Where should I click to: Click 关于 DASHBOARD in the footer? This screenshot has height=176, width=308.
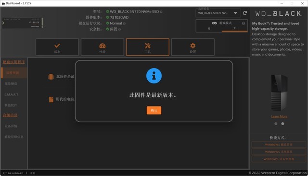coord(13,173)
